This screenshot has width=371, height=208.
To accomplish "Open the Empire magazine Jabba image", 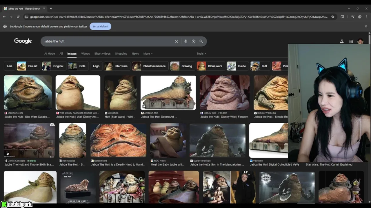I will point(287,187).
